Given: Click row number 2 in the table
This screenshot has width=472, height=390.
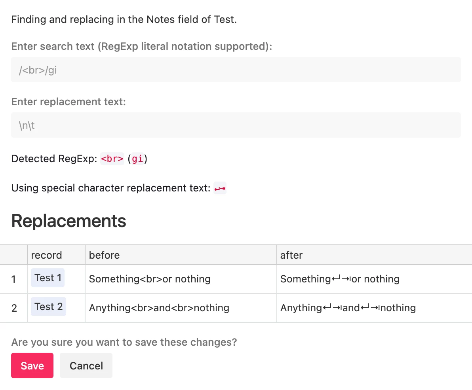Looking at the screenshot, I should [x=14, y=309].
